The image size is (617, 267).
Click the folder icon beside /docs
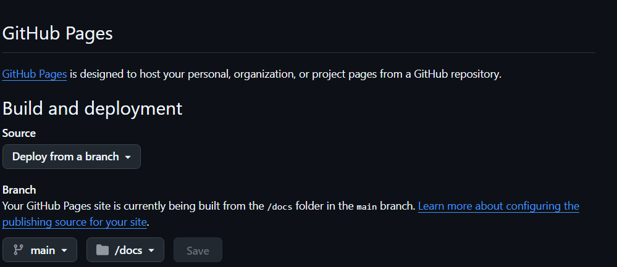click(103, 250)
